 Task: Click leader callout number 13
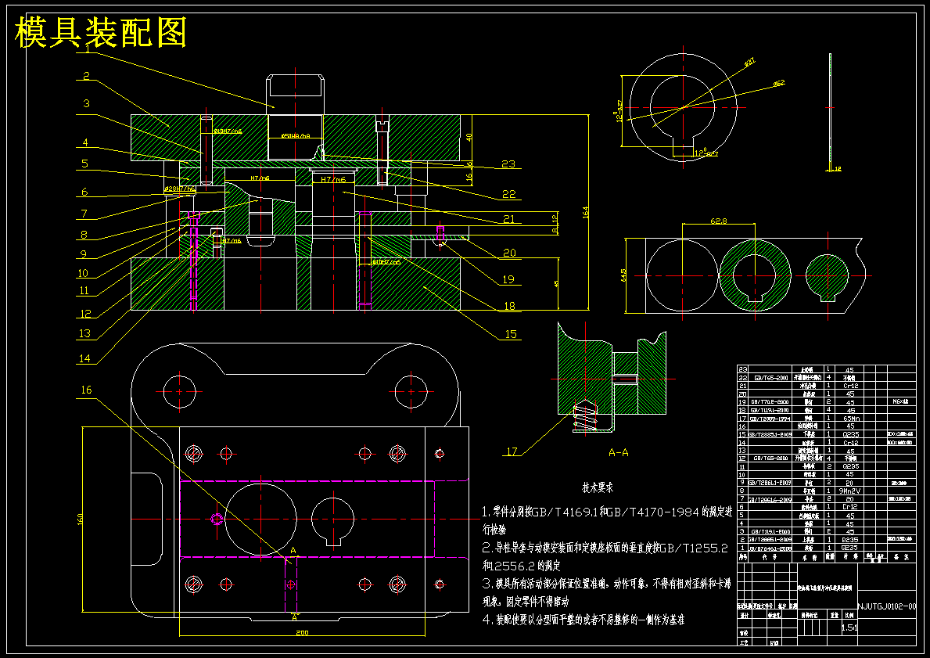(x=84, y=333)
